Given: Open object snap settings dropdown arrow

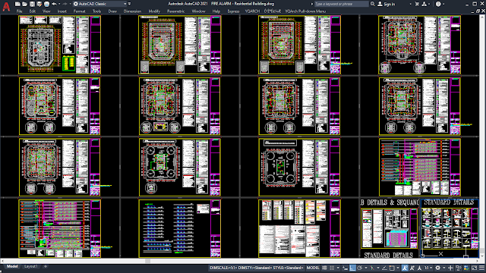Looking at the screenshot, I should tap(398, 268).
